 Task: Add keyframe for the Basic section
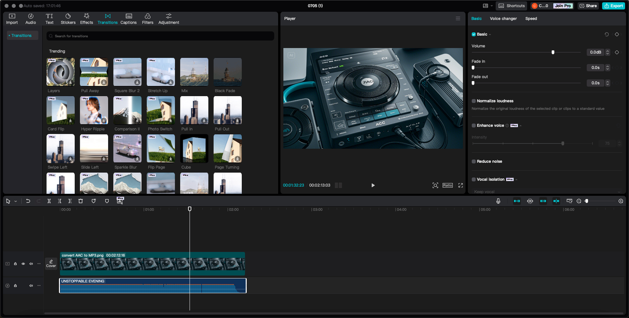[x=617, y=34]
